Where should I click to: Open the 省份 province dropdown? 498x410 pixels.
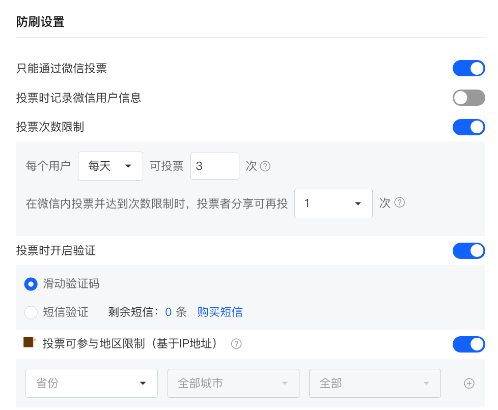92,384
